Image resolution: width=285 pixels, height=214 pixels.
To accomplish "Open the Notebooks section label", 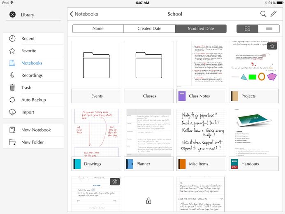I will click(x=32, y=63).
